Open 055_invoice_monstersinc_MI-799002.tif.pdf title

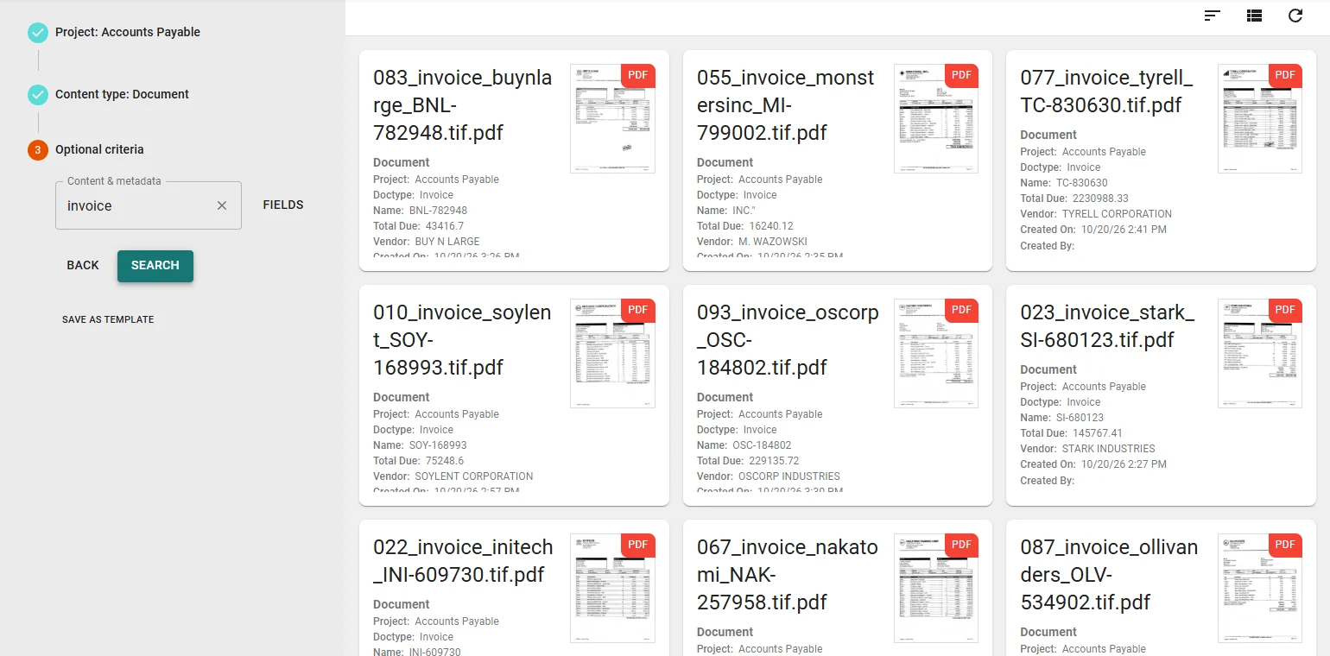786,105
